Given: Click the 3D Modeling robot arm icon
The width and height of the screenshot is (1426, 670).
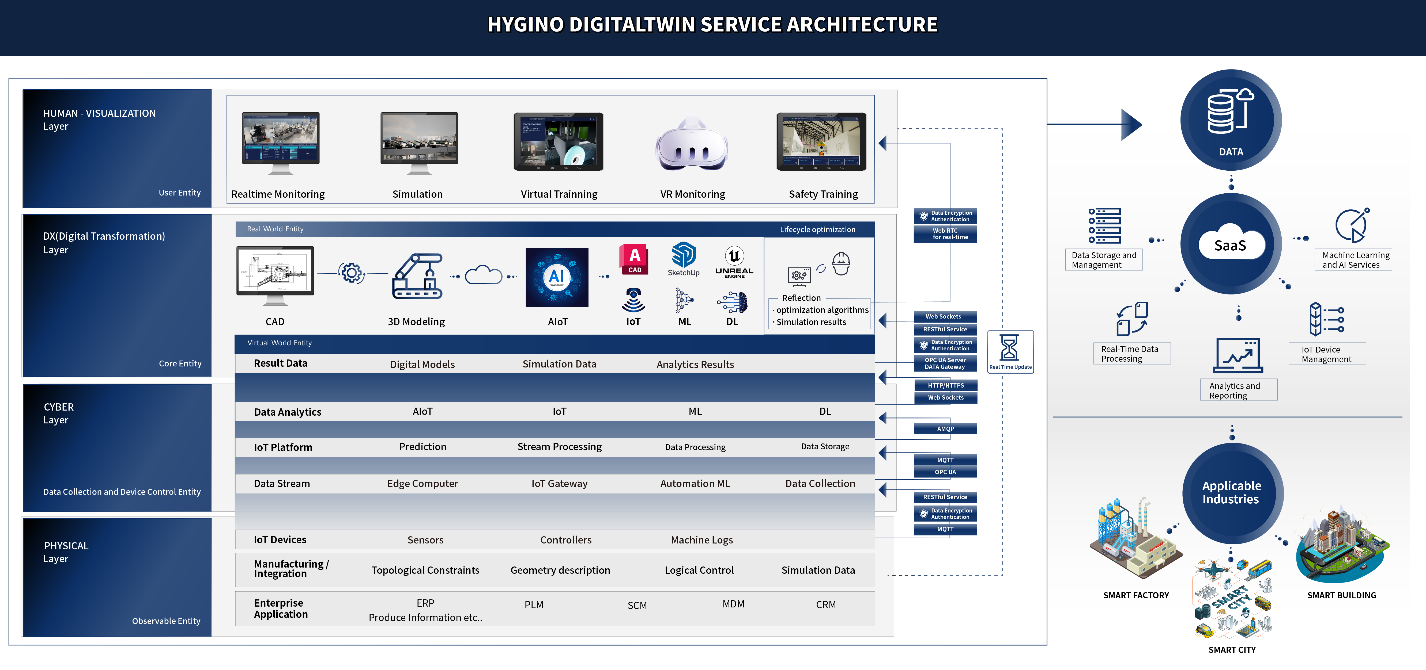Looking at the screenshot, I should 417,276.
